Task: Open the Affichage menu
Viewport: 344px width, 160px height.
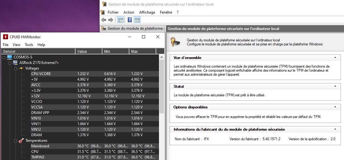Action: coord(147,12)
